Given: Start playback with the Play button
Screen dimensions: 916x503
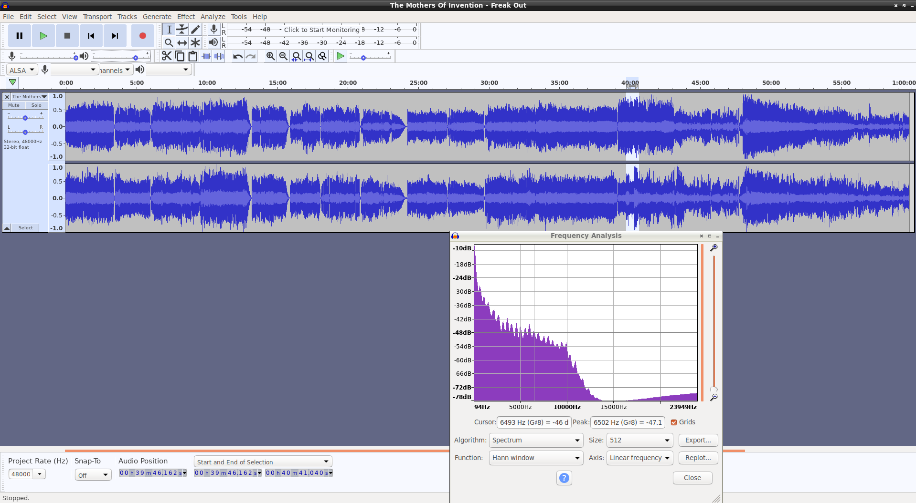Looking at the screenshot, I should (x=43, y=36).
